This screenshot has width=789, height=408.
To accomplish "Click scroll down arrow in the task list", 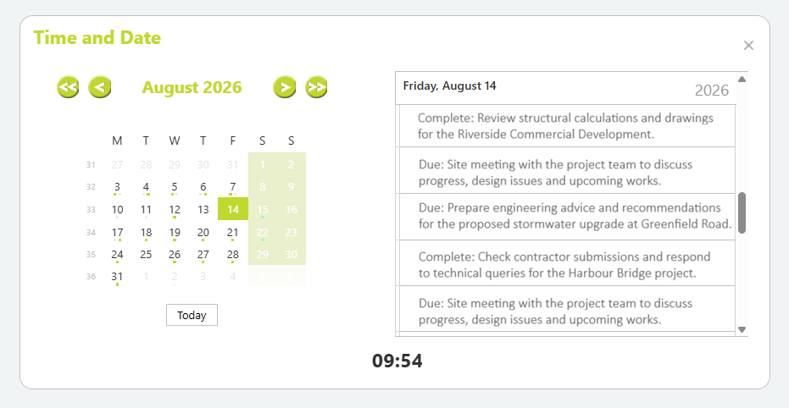I will click(742, 329).
